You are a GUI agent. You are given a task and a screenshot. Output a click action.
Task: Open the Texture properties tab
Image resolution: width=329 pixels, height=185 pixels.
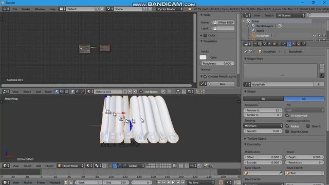(299, 44)
